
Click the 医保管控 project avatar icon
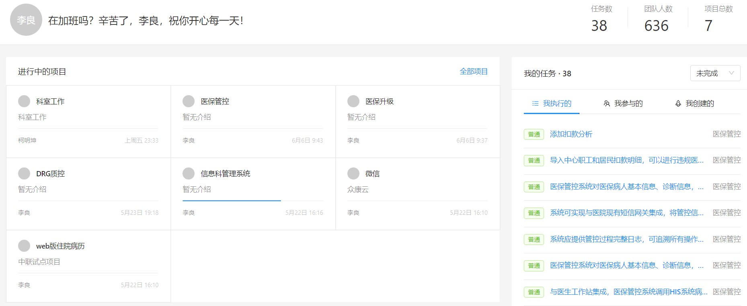coord(189,101)
